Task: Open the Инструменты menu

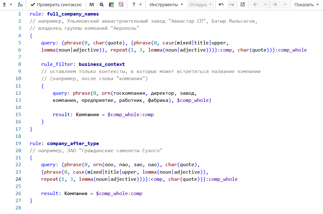Action: (166, 5)
